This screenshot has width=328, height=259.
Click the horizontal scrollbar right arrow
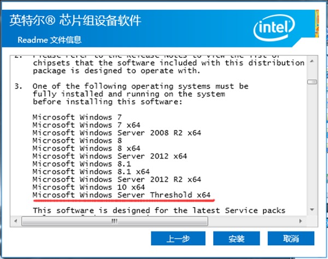[x=302, y=221]
